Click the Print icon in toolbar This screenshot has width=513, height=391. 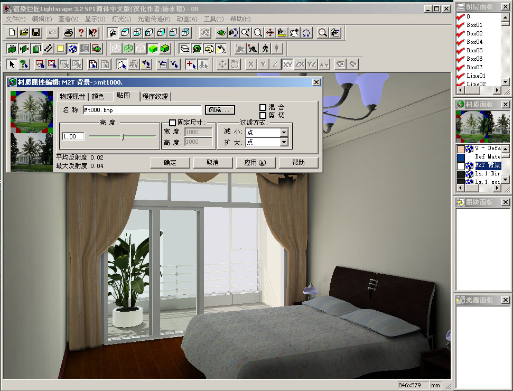pyautogui.click(x=68, y=32)
